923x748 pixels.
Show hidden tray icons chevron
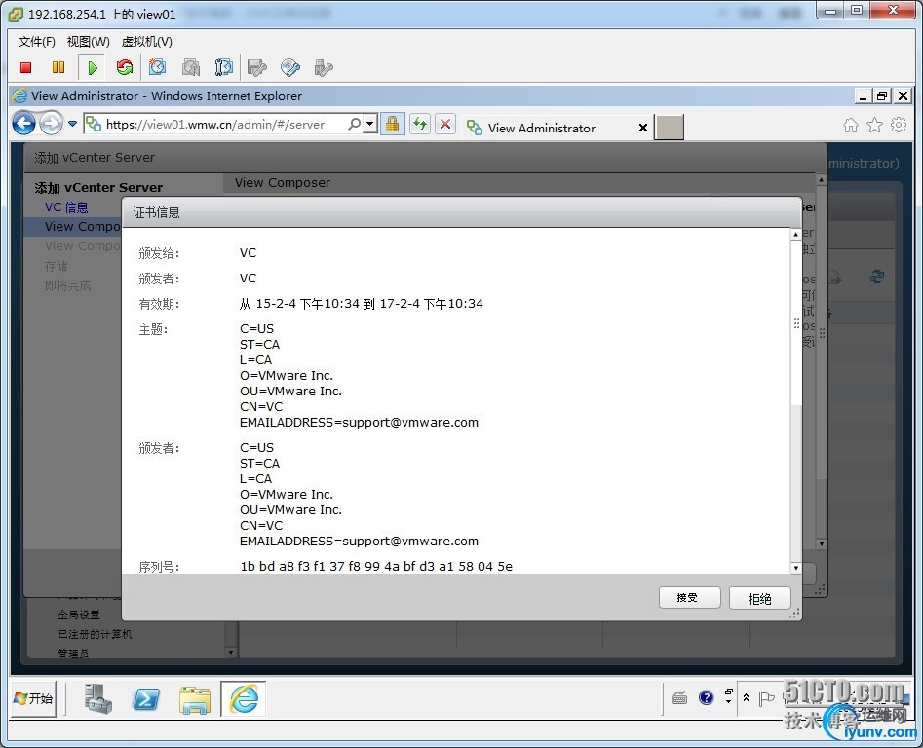(746, 698)
